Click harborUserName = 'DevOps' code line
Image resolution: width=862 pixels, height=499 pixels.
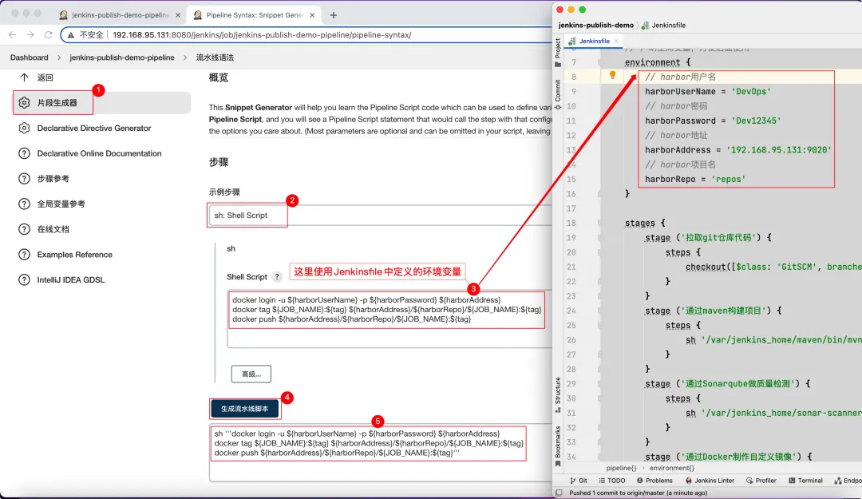coord(707,91)
